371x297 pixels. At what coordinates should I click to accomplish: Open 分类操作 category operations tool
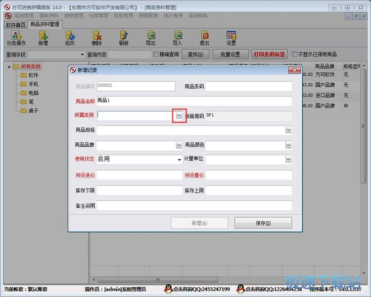coord(16,38)
